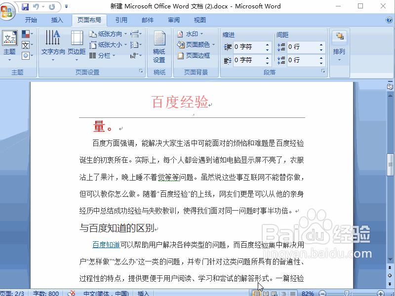Switch to the 插入 tab
This screenshot has height=296, width=395.
tap(57, 20)
